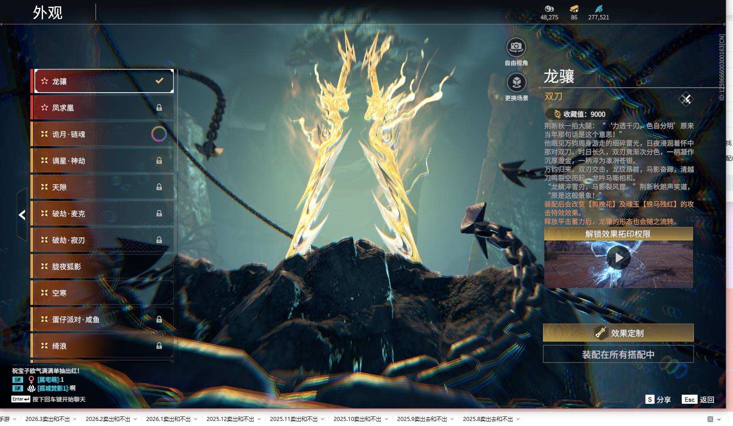Image resolution: width=733 pixels, height=426 pixels.
Task: Click the 自由视角 free camera icon
Action: click(x=516, y=47)
